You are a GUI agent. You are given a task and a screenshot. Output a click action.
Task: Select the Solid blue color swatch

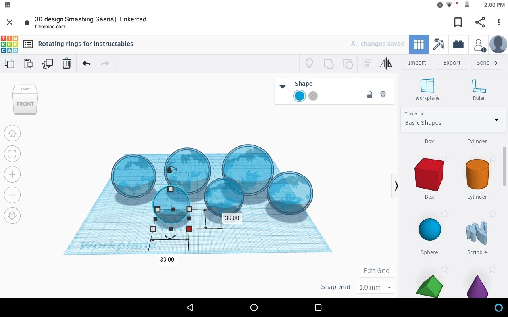300,96
